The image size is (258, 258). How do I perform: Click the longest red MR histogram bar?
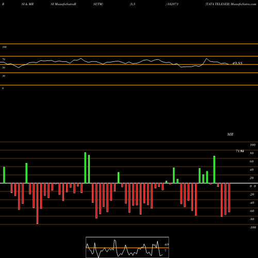[37, 203]
